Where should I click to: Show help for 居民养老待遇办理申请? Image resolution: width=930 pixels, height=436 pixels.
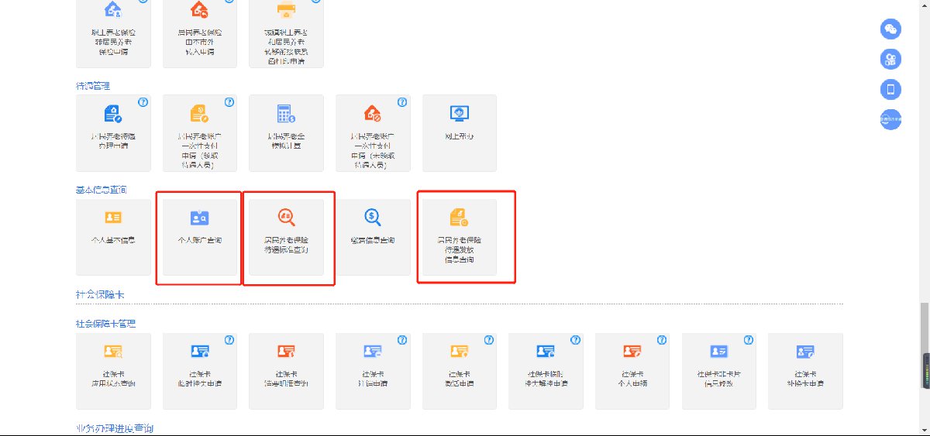point(143,102)
